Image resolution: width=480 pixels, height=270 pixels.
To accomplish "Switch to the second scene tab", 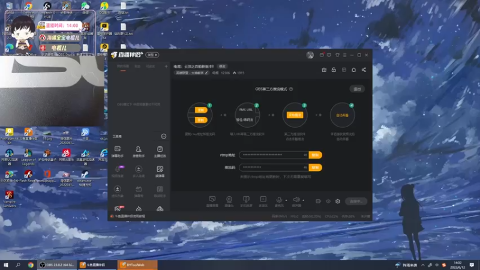I will coord(137,67).
